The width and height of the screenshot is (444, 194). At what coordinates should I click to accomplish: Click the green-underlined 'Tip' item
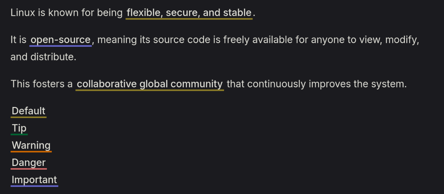click(x=19, y=128)
